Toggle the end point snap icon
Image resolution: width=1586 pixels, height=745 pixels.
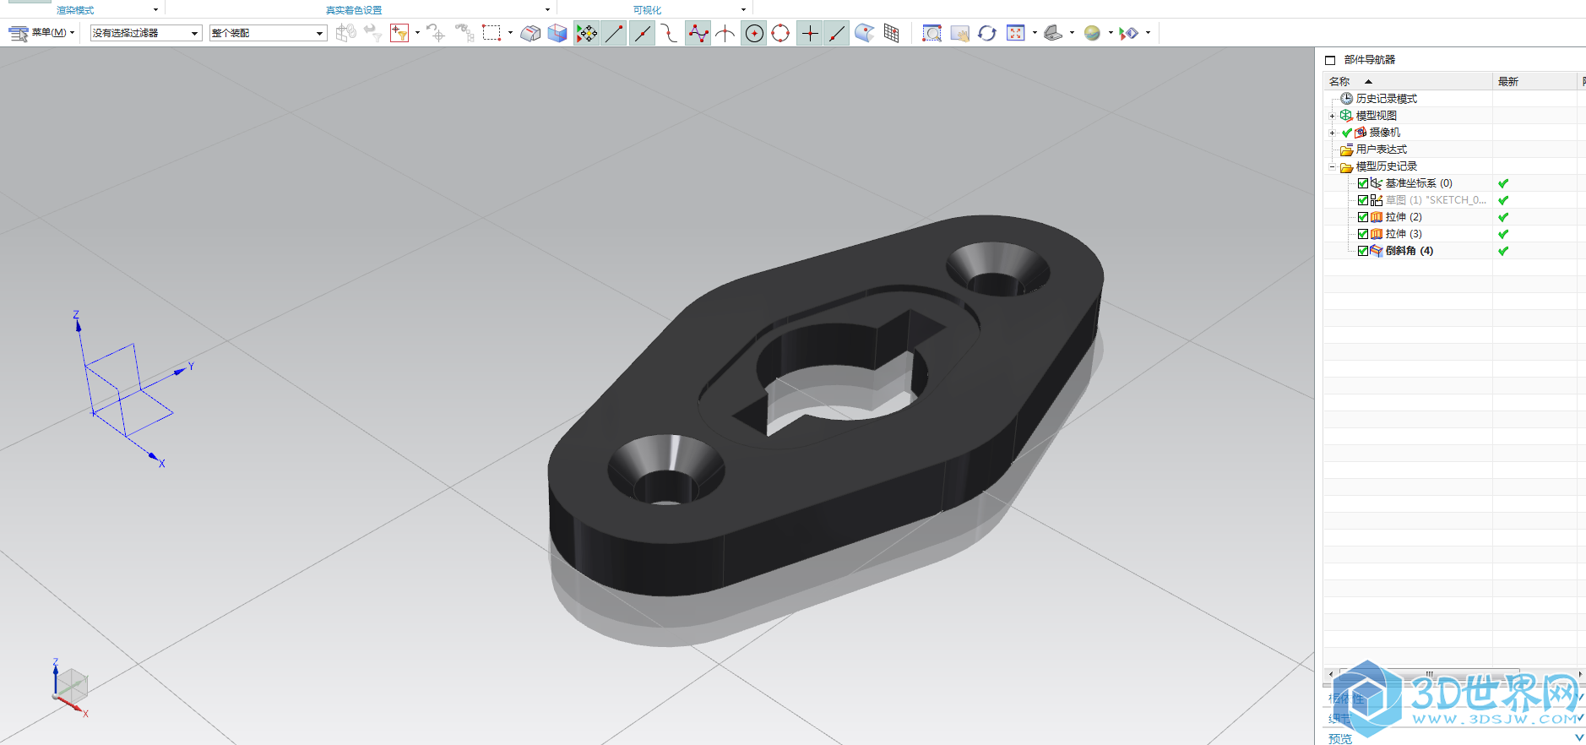[614, 33]
